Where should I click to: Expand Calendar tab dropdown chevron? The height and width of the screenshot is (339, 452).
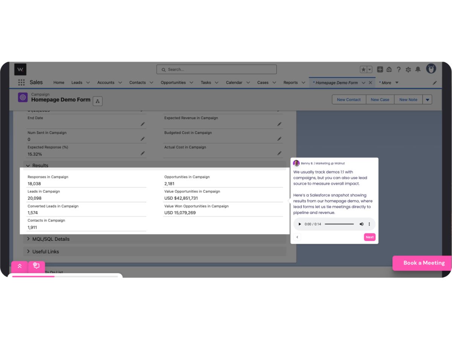(248, 82)
